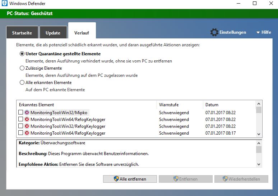Click the red icon beside Win32/RefogKeylogger
278x196 pixels.
(x=27, y=126)
